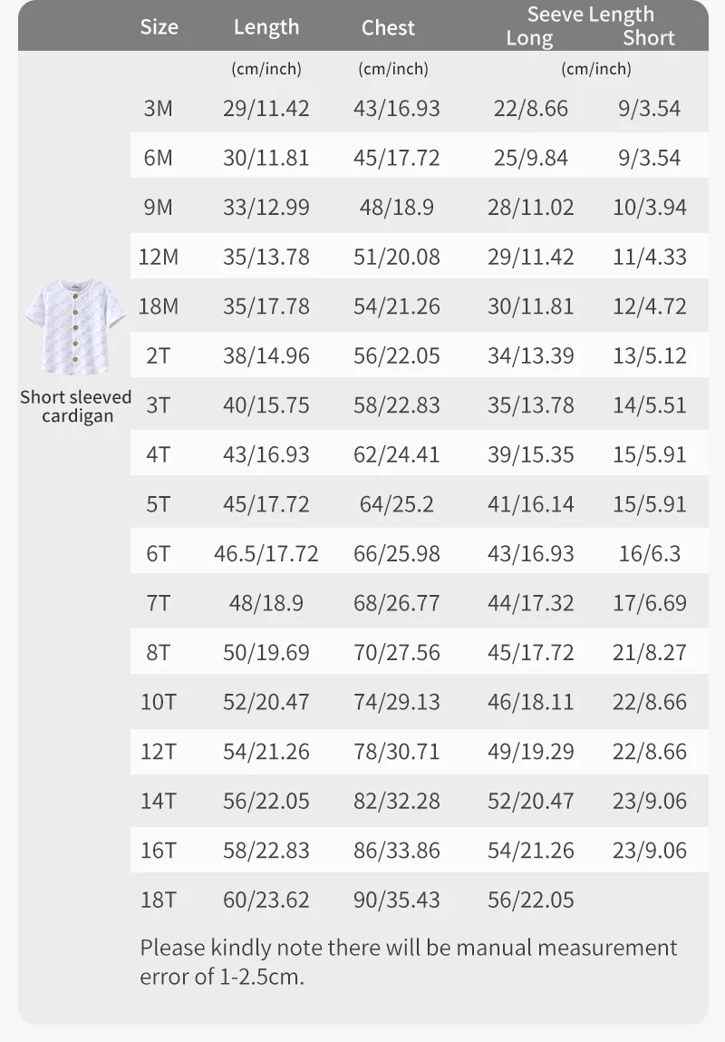This screenshot has width=725, height=1042.
Task: Click the manual measurement error note
Action: click(x=408, y=962)
